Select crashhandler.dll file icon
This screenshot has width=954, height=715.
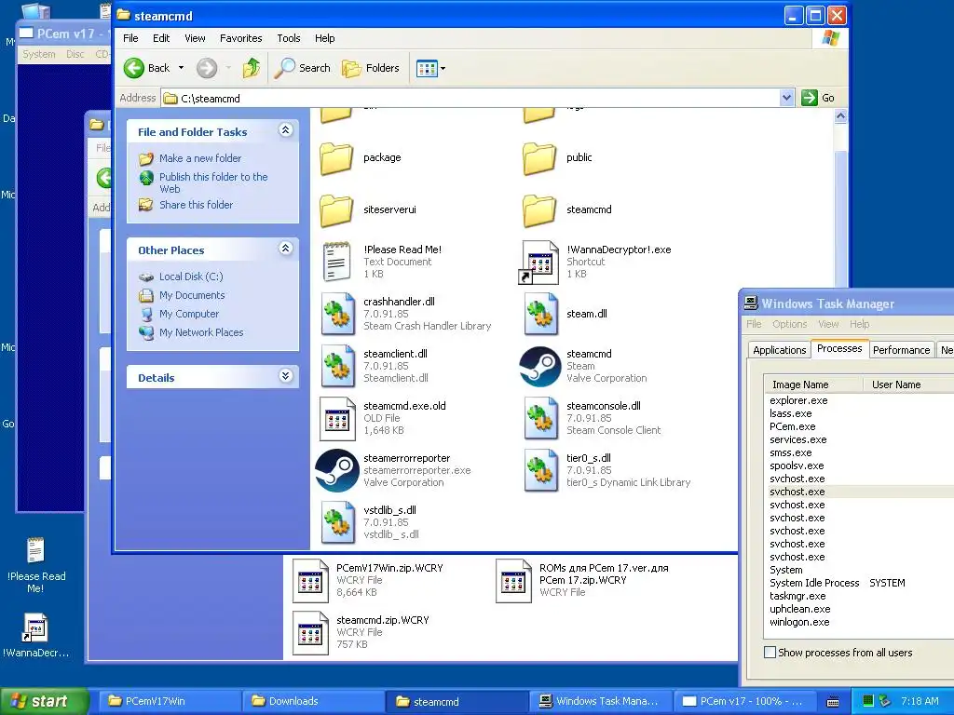coord(337,314)
